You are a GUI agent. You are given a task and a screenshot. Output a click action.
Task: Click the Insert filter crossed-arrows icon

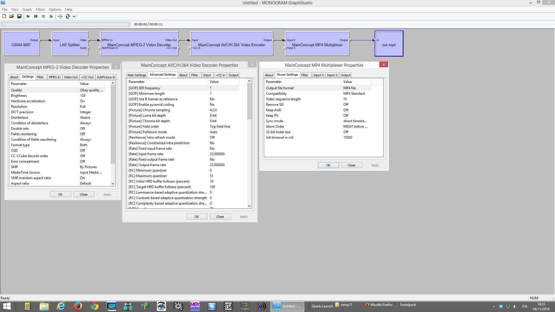[x=60, y=16]
